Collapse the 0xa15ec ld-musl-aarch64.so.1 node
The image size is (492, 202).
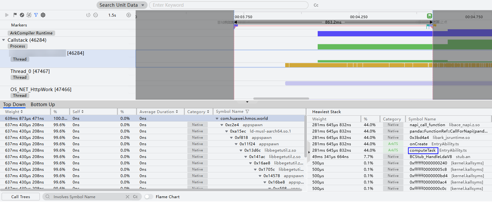tap(227, 131)
